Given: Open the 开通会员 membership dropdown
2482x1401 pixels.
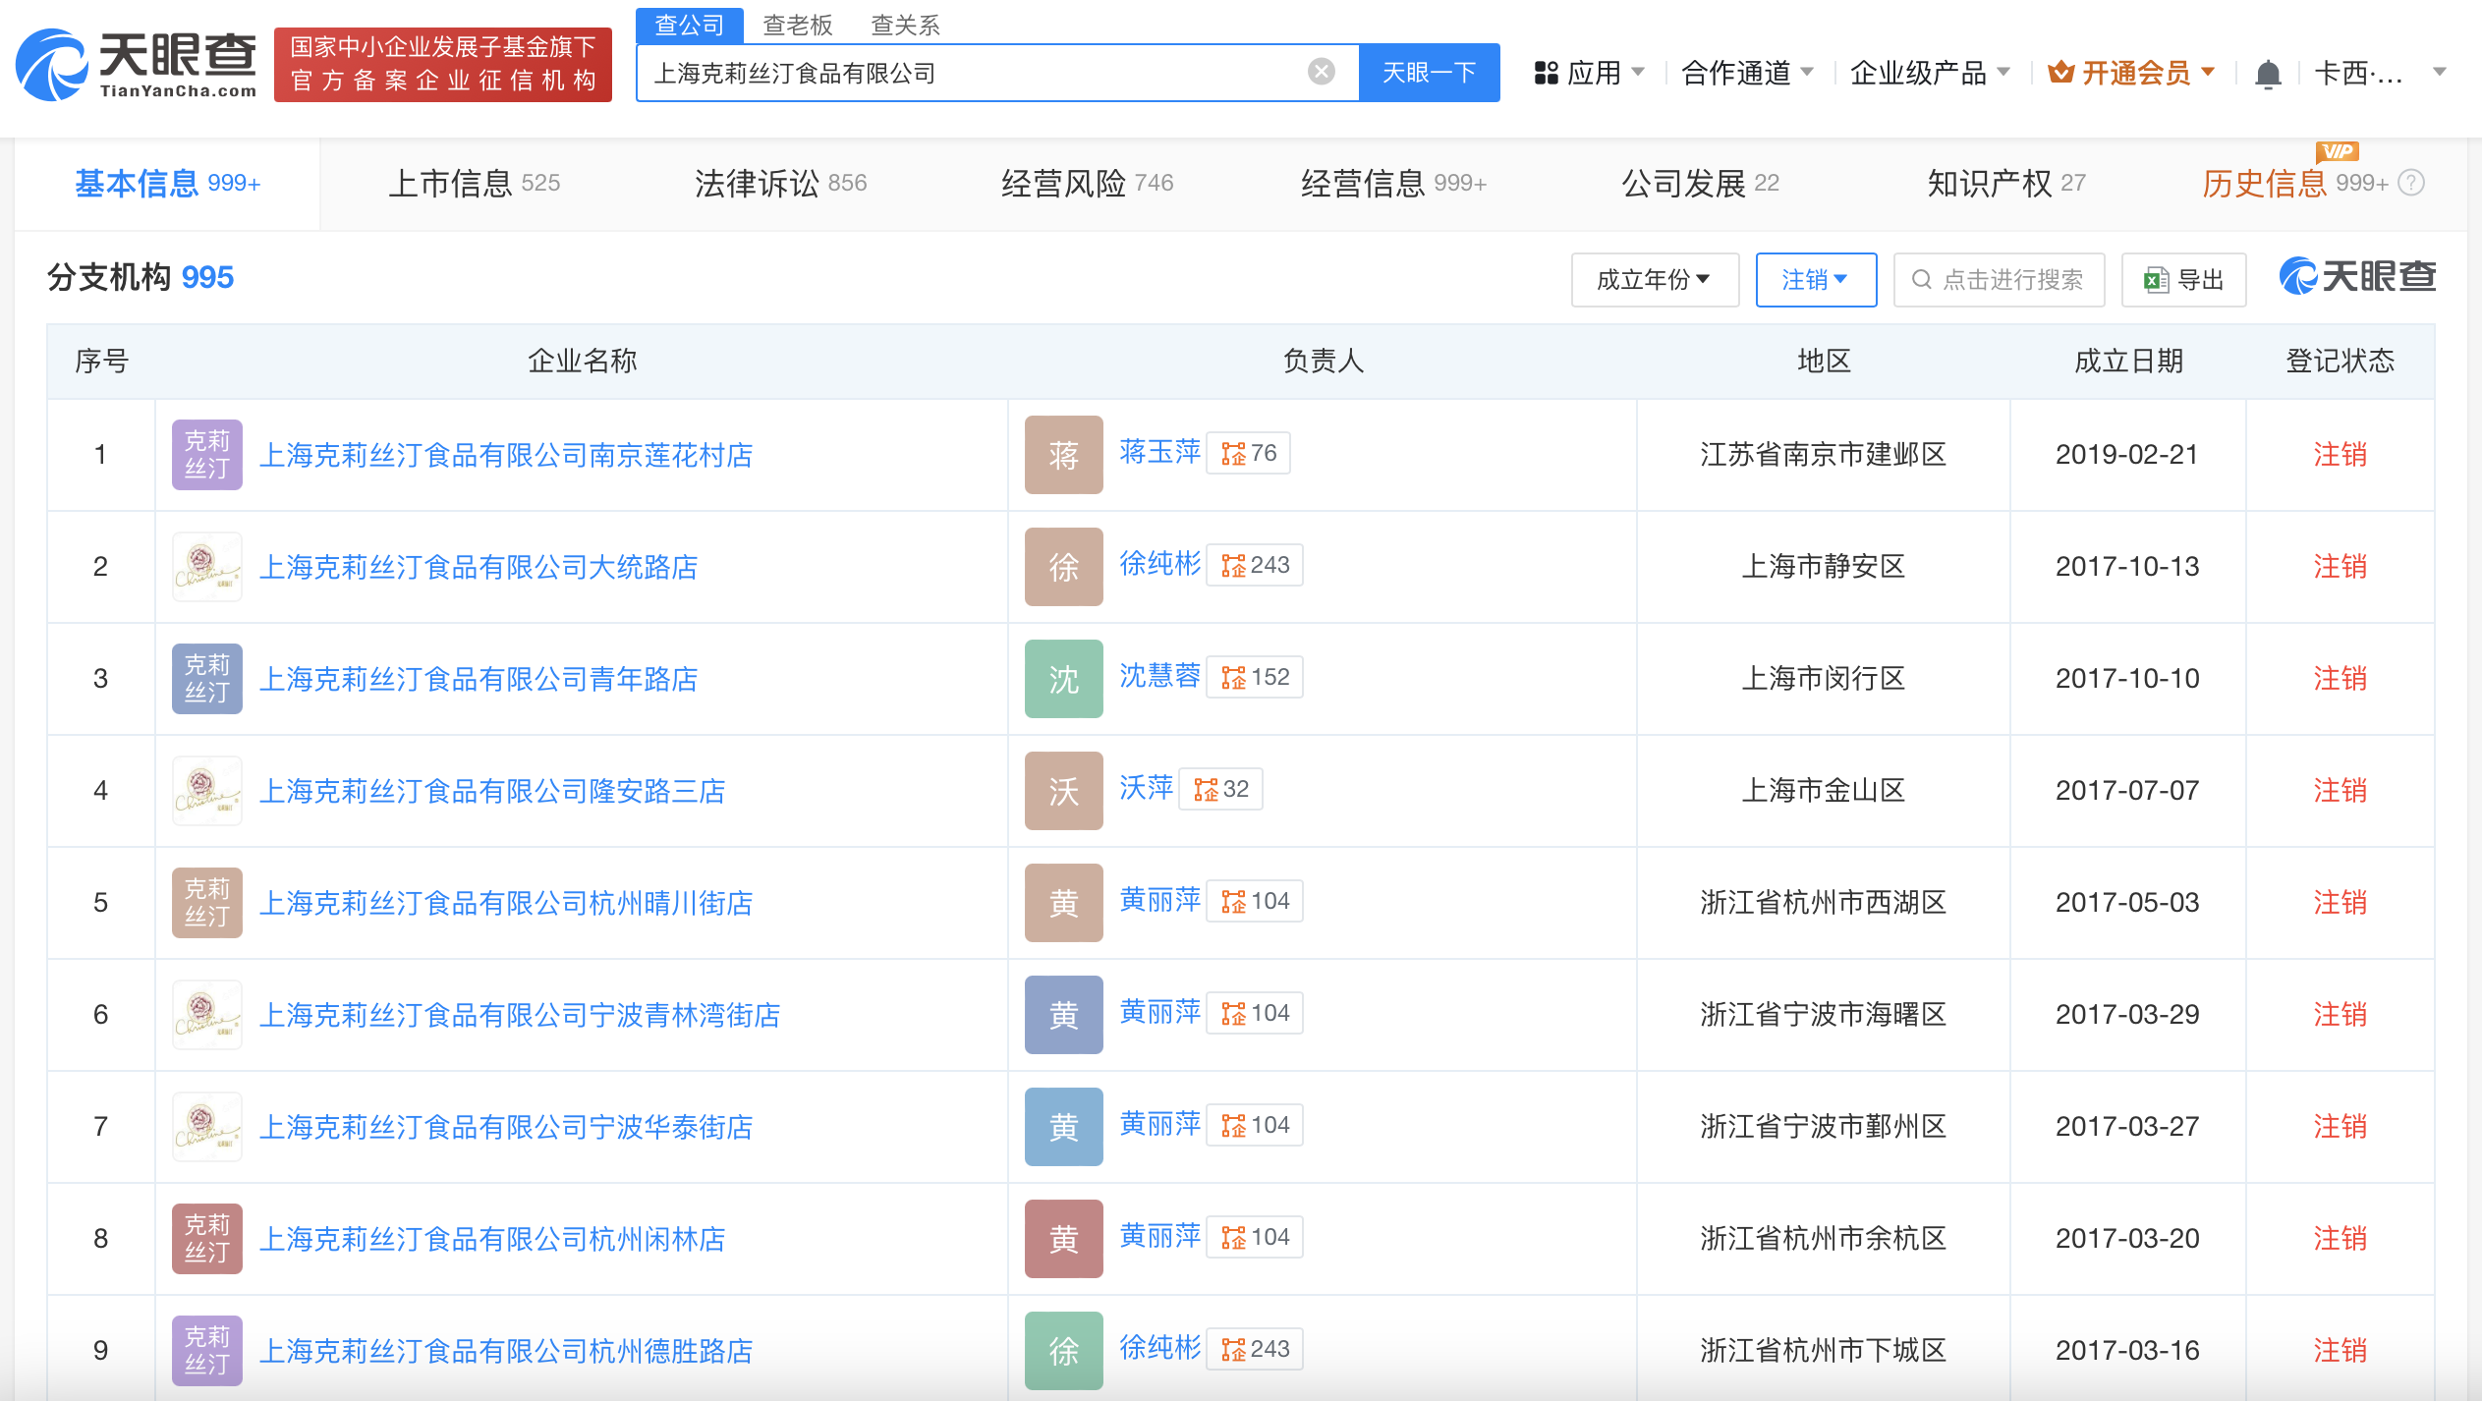Looking at the screenshot, I should (2132, 73).
